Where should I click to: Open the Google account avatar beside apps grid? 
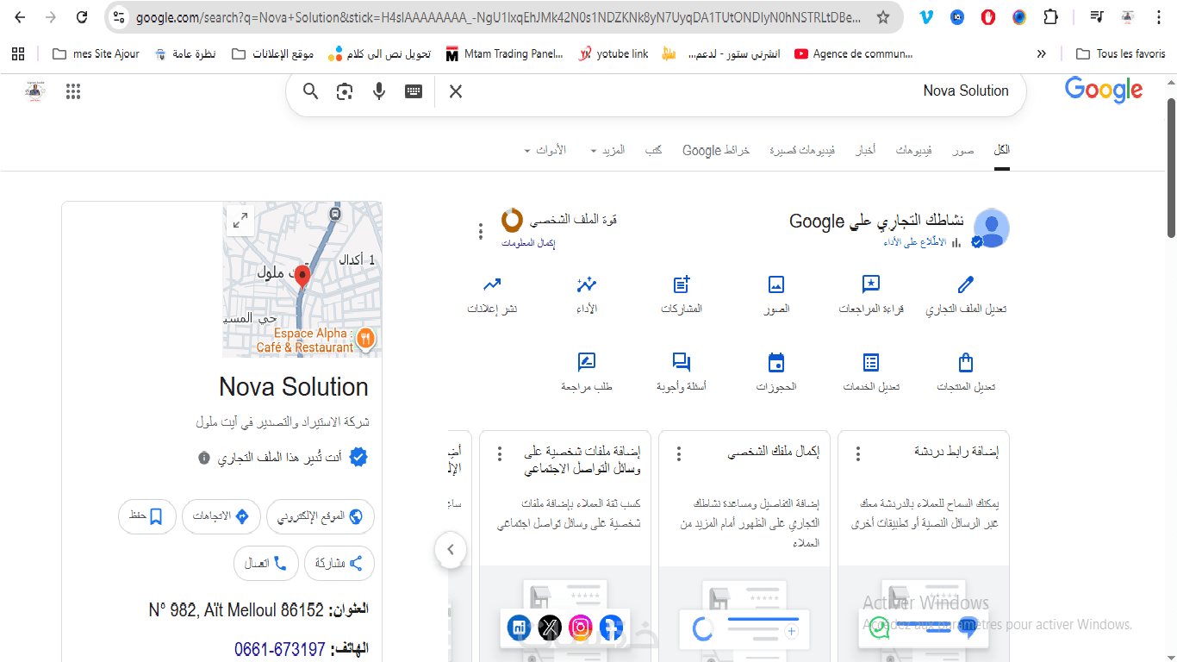pyautogui.click(x=36, y=91)
